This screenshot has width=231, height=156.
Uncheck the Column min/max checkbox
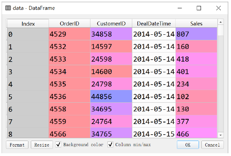coord(110,145)
